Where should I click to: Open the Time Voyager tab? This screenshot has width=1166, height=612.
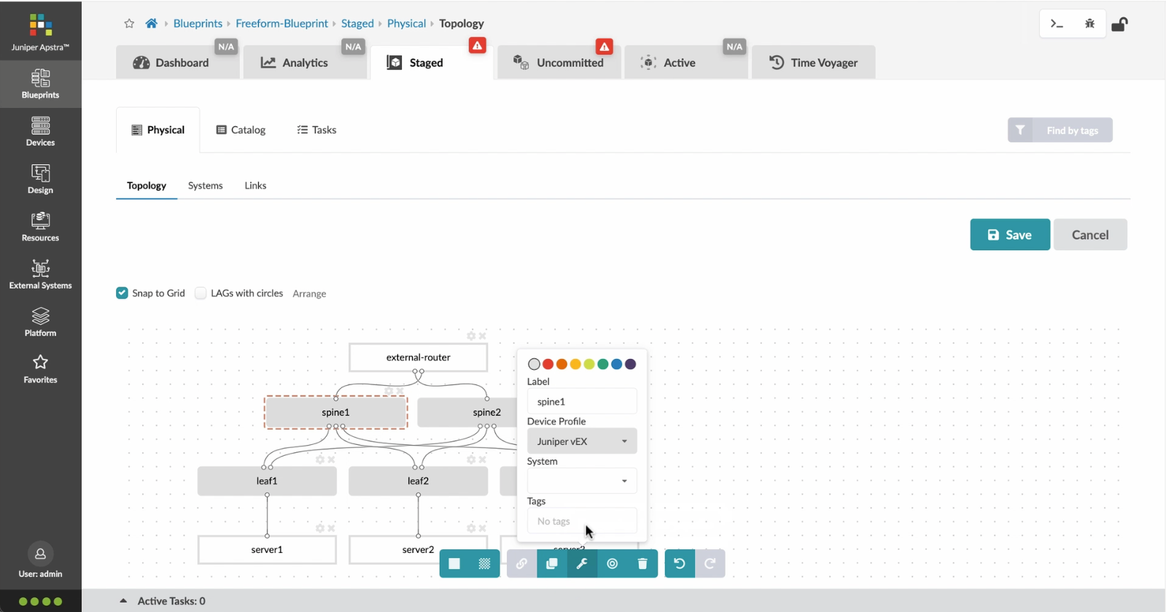click(x=813, y=63)
